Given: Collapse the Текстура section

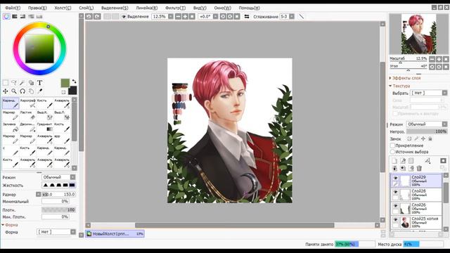Looking at the screenshot, I should 399,86.
